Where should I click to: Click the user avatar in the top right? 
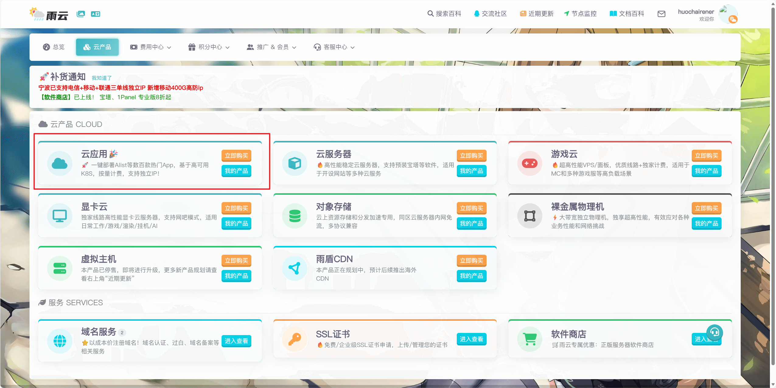tap(728, 14)
